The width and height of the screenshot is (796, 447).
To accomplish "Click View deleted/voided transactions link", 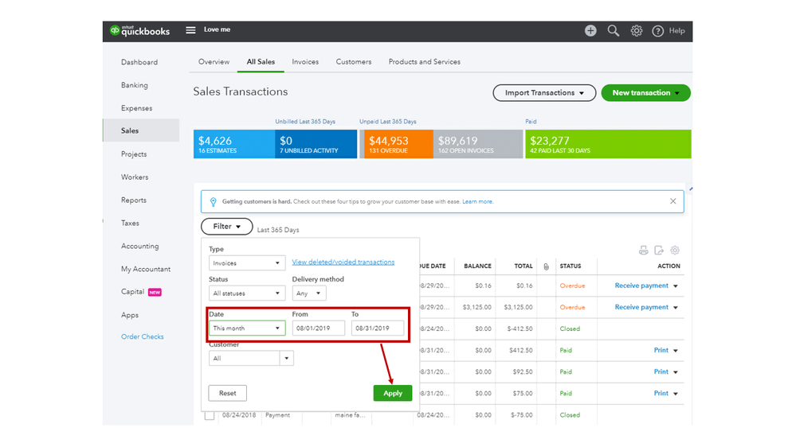I will [x=343, y=262].
